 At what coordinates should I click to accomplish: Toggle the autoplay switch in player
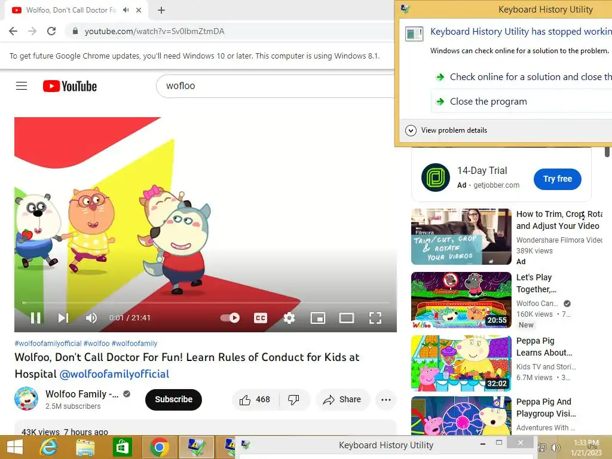pos(230,318)
